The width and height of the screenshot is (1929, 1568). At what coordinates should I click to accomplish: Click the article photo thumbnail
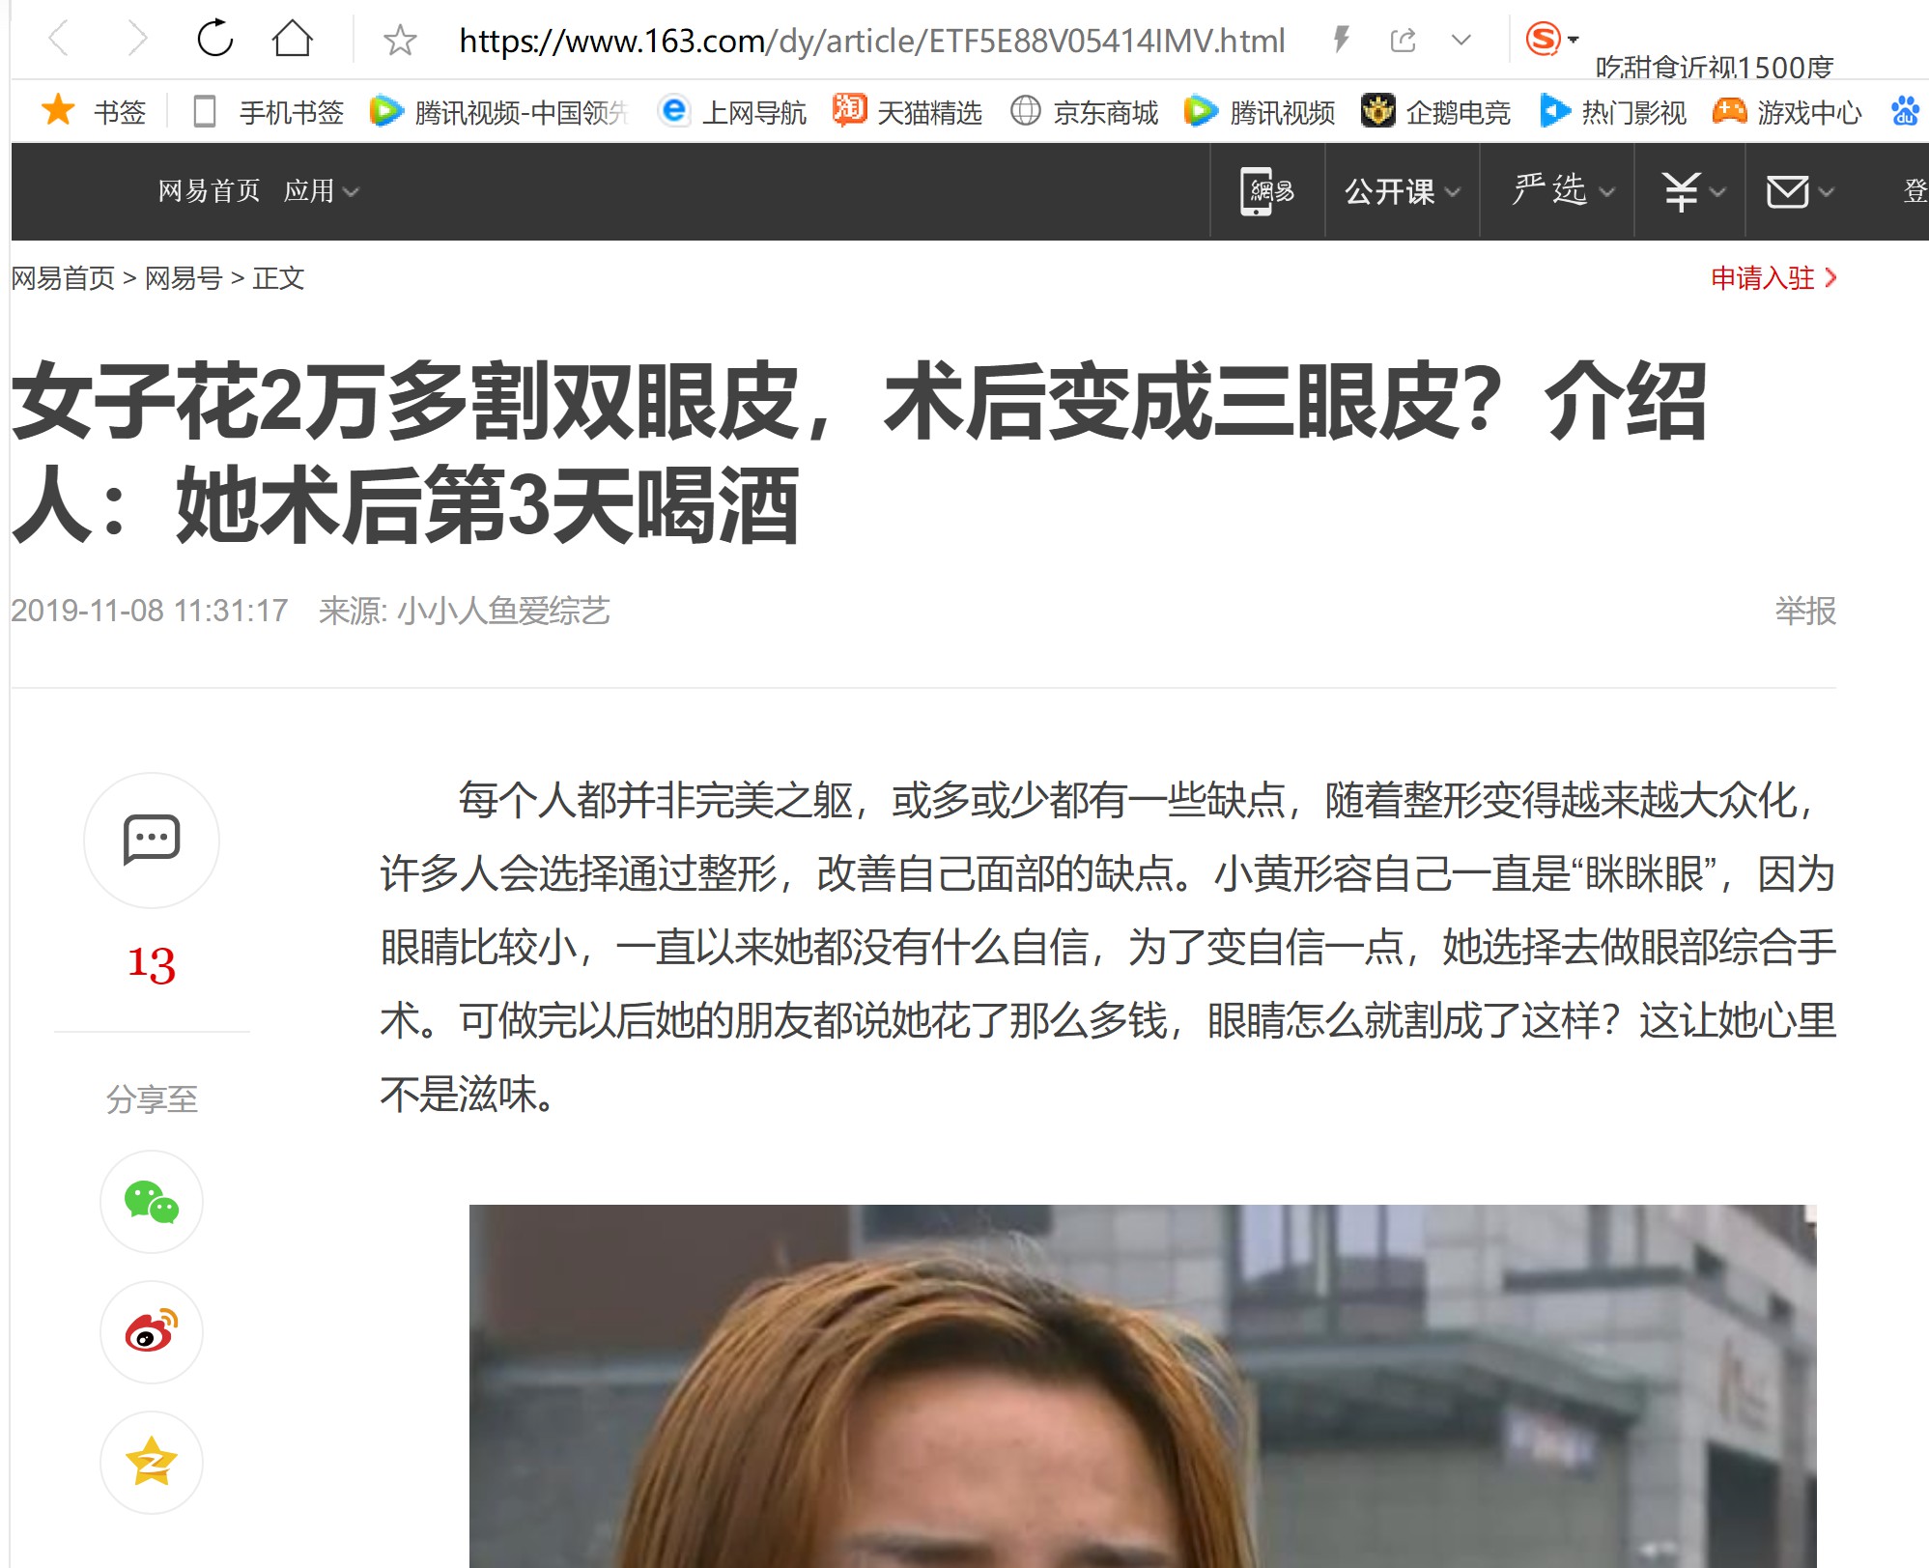[x=1143, y=1386]
